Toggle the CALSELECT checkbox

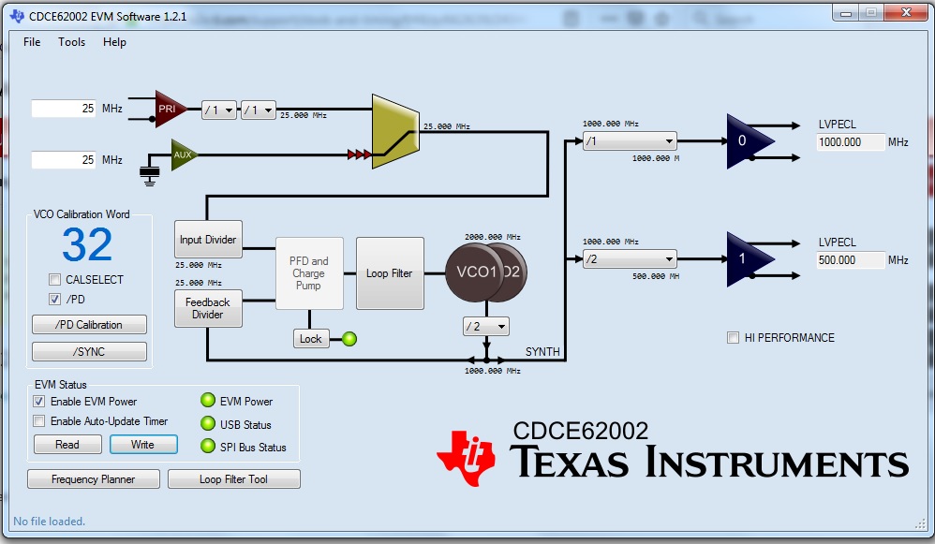point(55,279)
